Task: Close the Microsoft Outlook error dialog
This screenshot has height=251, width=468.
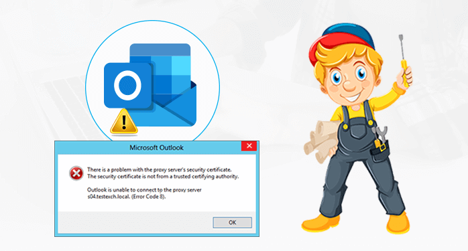Action: 249,146
